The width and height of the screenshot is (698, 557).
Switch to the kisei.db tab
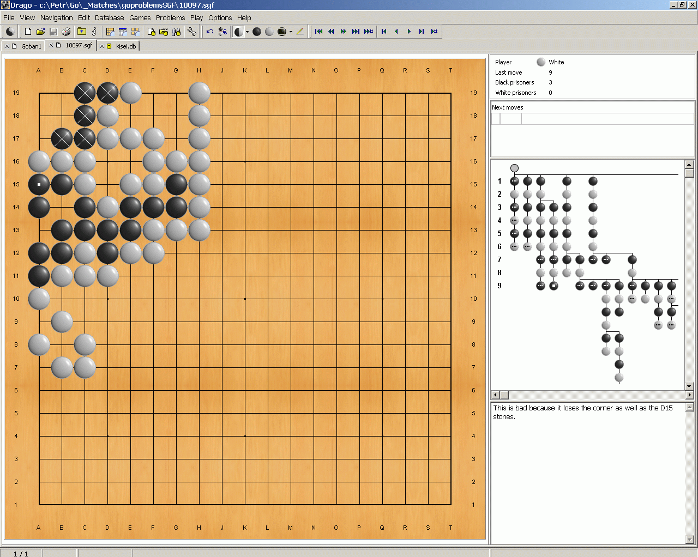pyautogui.click(x=125, y=46)
